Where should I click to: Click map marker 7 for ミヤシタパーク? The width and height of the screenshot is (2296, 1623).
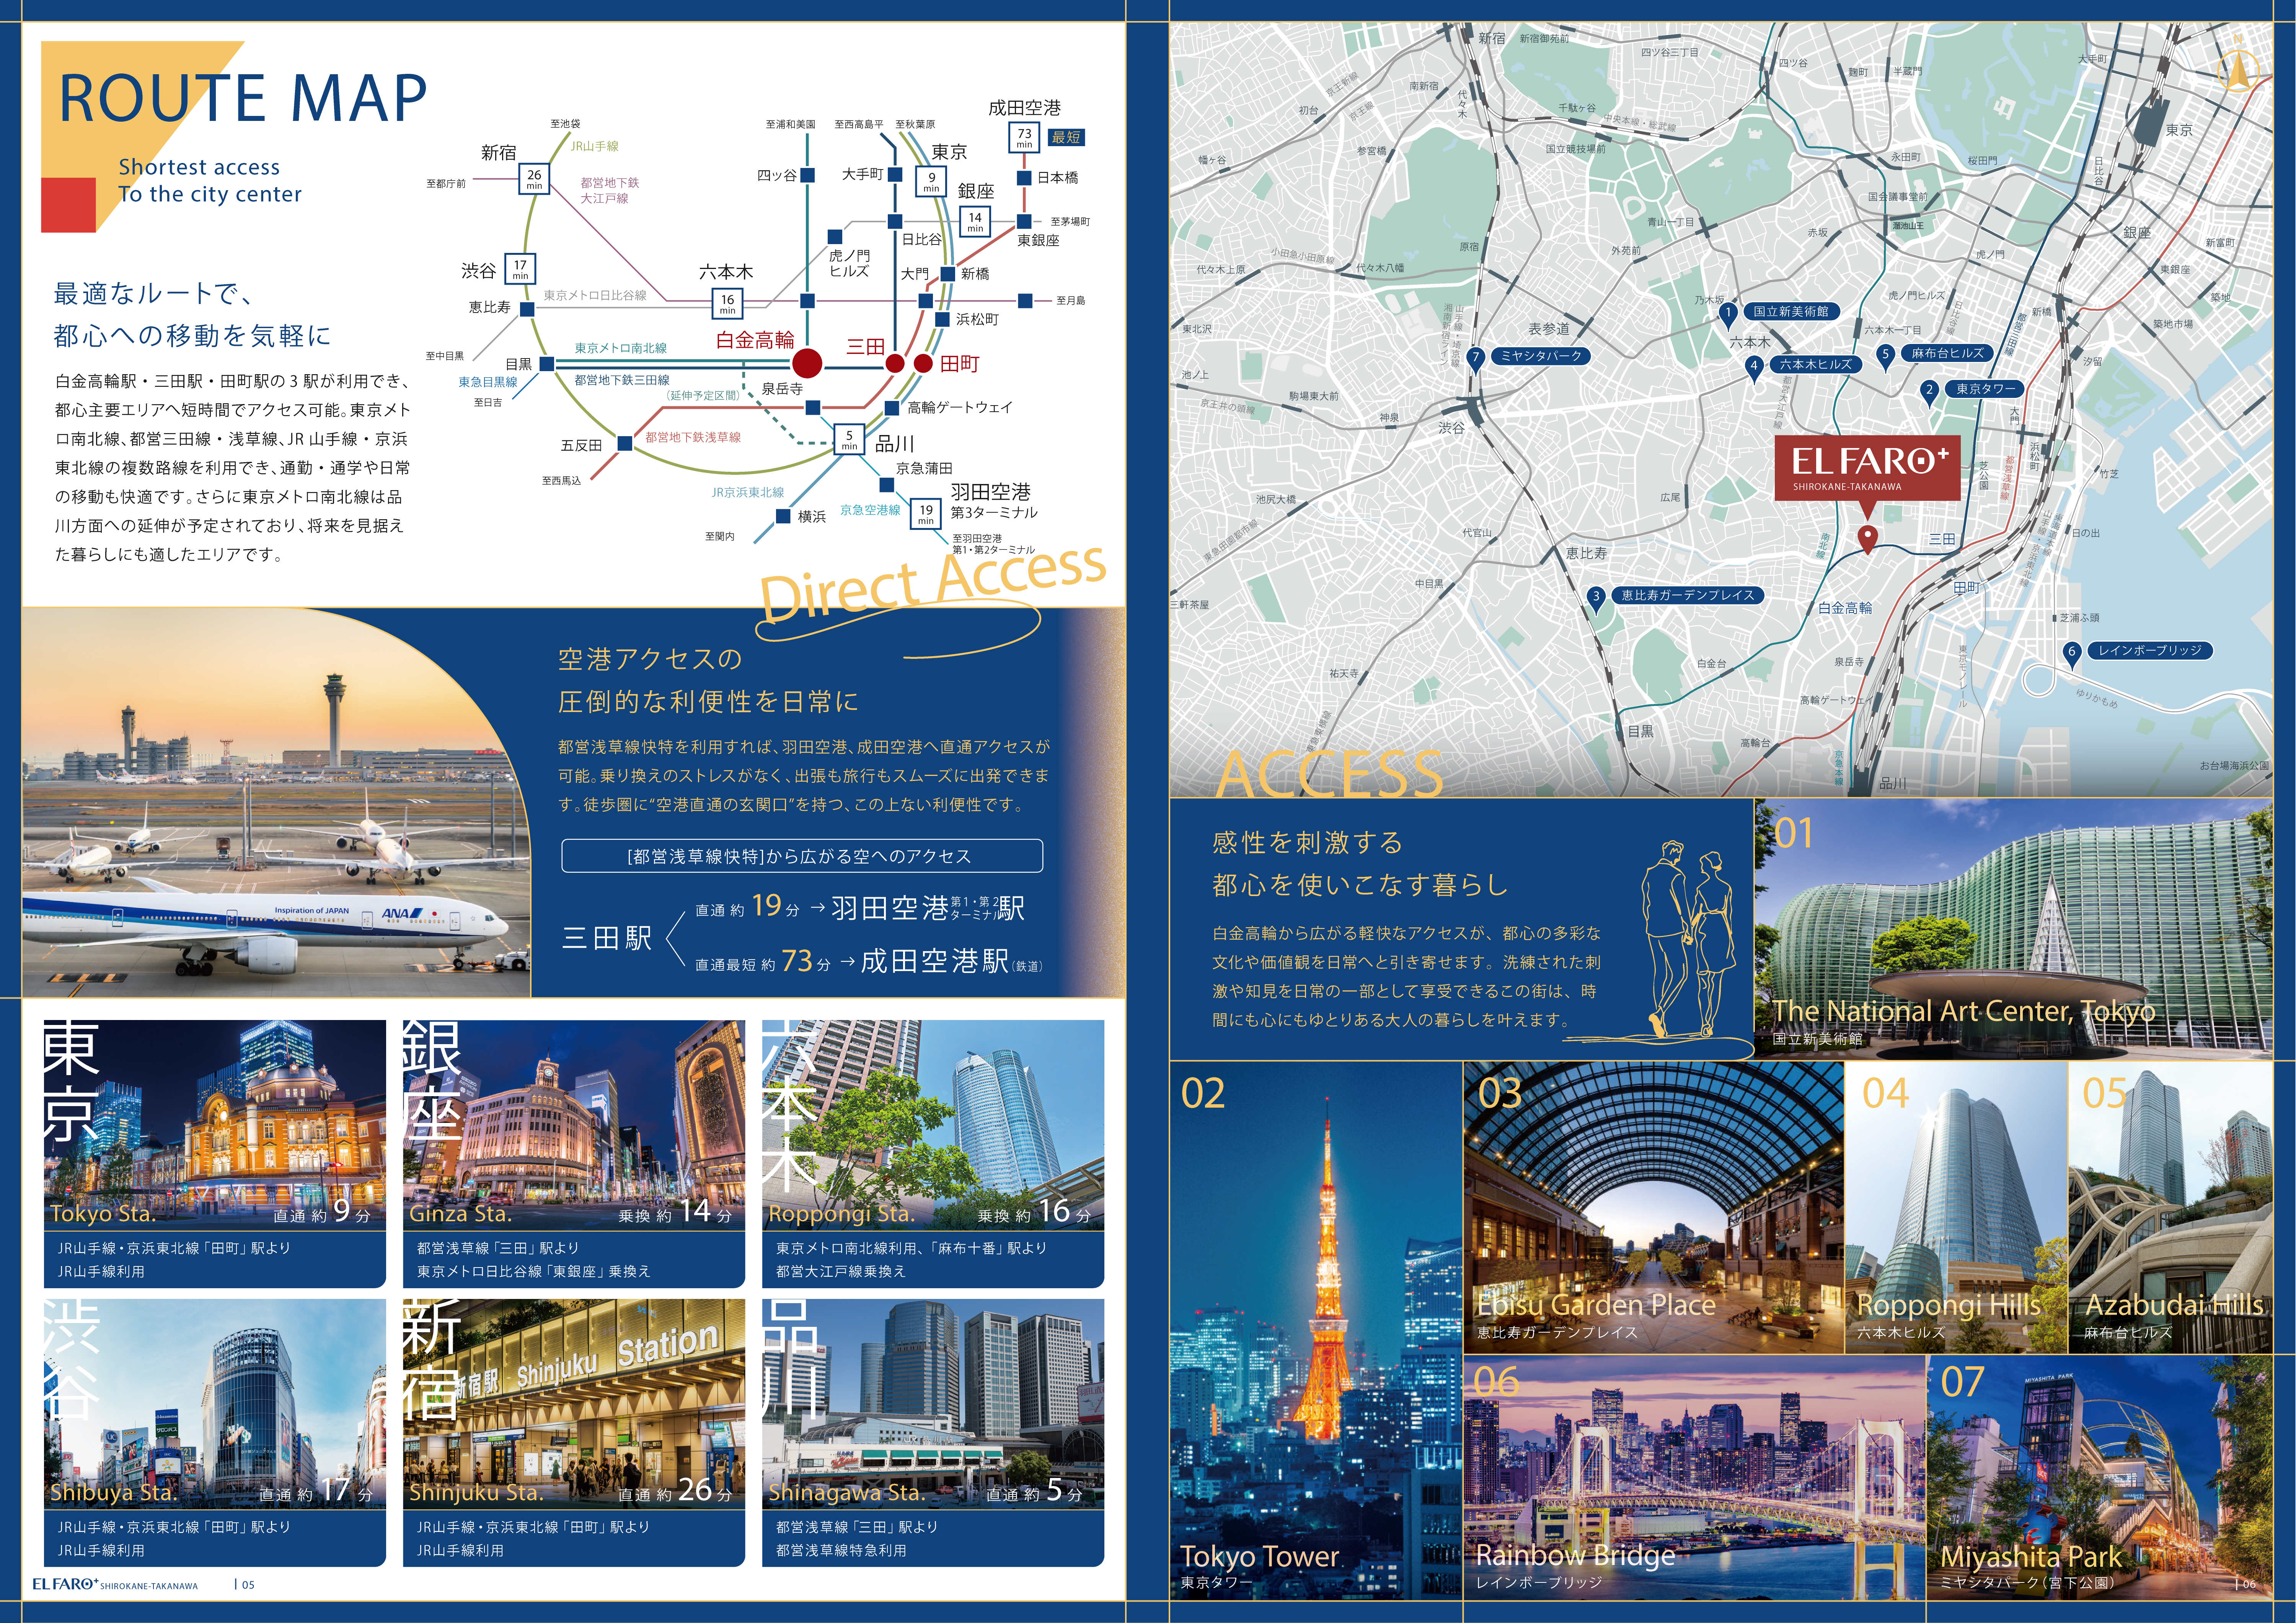click(x=1476, y=358)
